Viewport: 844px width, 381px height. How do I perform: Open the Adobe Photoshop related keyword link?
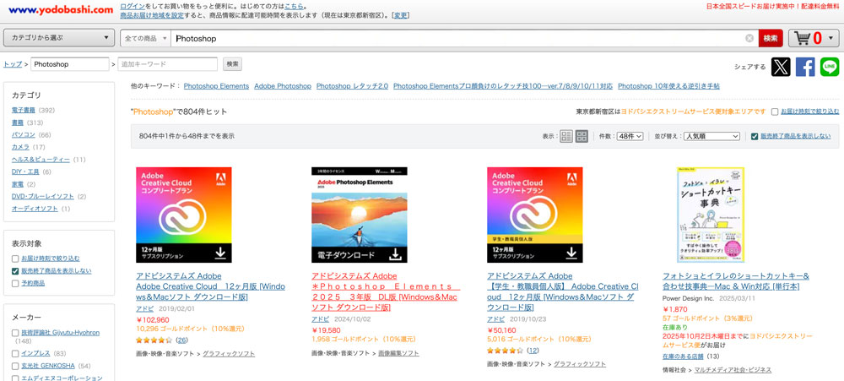tap(283, 86)
